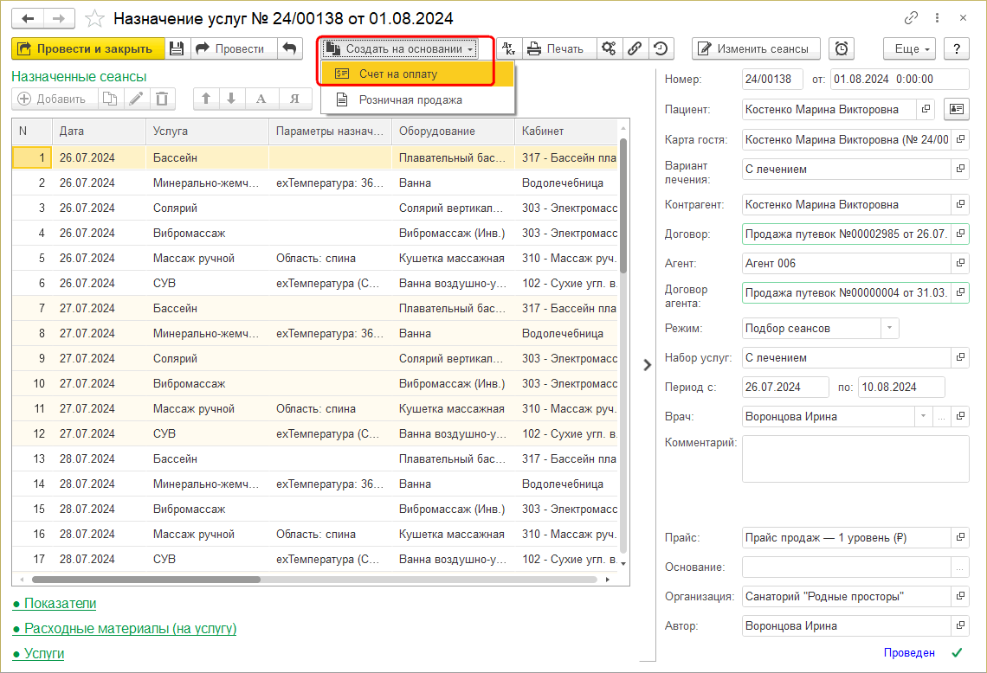The height and width of the screenshot is (673, 987).
Task: Open the change history clock icon
Action: point(661,48)
